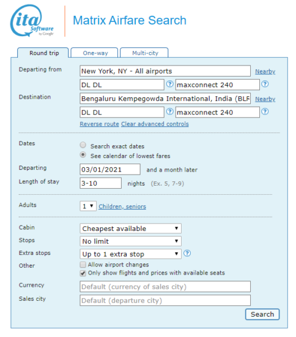This screenshot has width=296, height=337.
Task: Open help icon beside destination routing codes
Action: coord(169,112)
